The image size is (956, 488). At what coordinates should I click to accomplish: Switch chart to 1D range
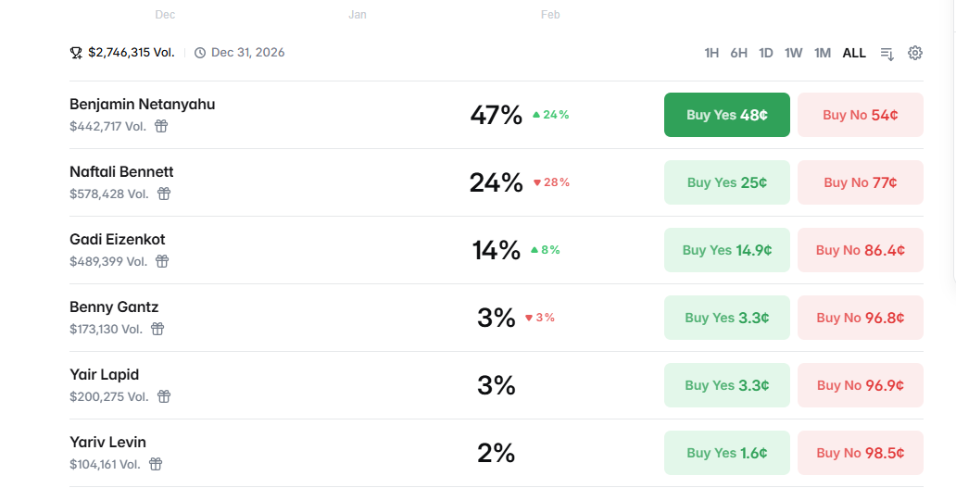coord(766,53)
